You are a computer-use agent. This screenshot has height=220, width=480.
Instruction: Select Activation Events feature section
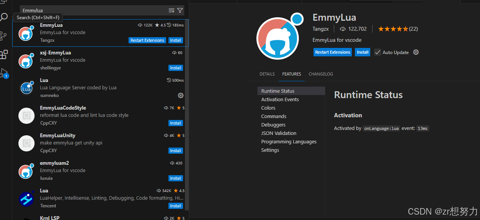(291, 99)
